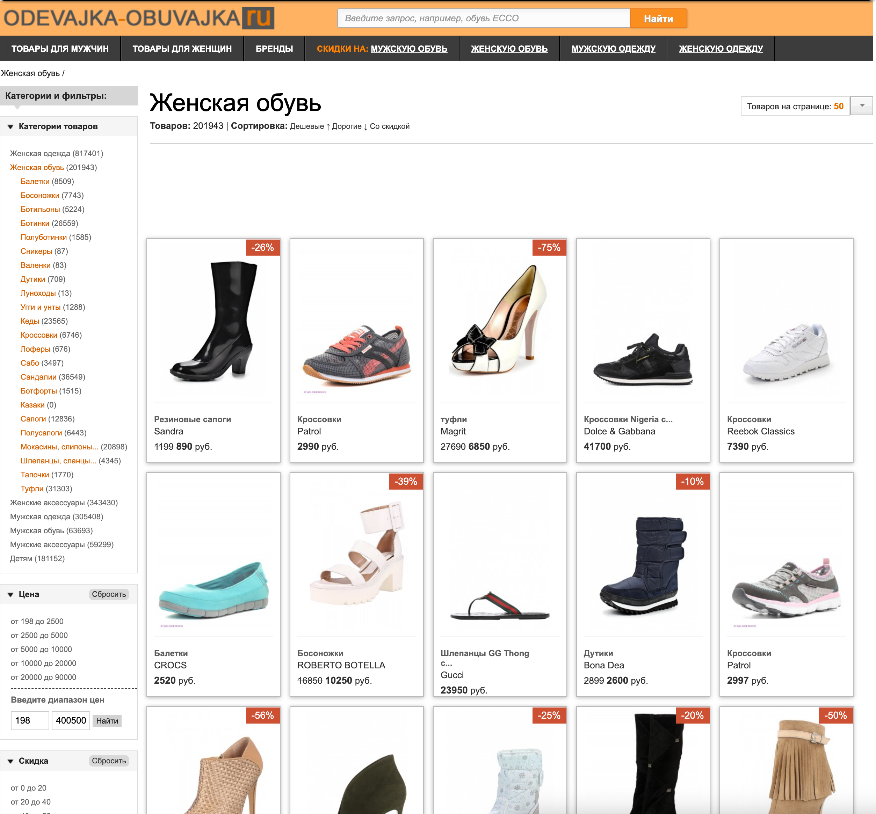Collapse the Цена filter section
This screenshot has height=814, width=876.
tap(10, 595)
